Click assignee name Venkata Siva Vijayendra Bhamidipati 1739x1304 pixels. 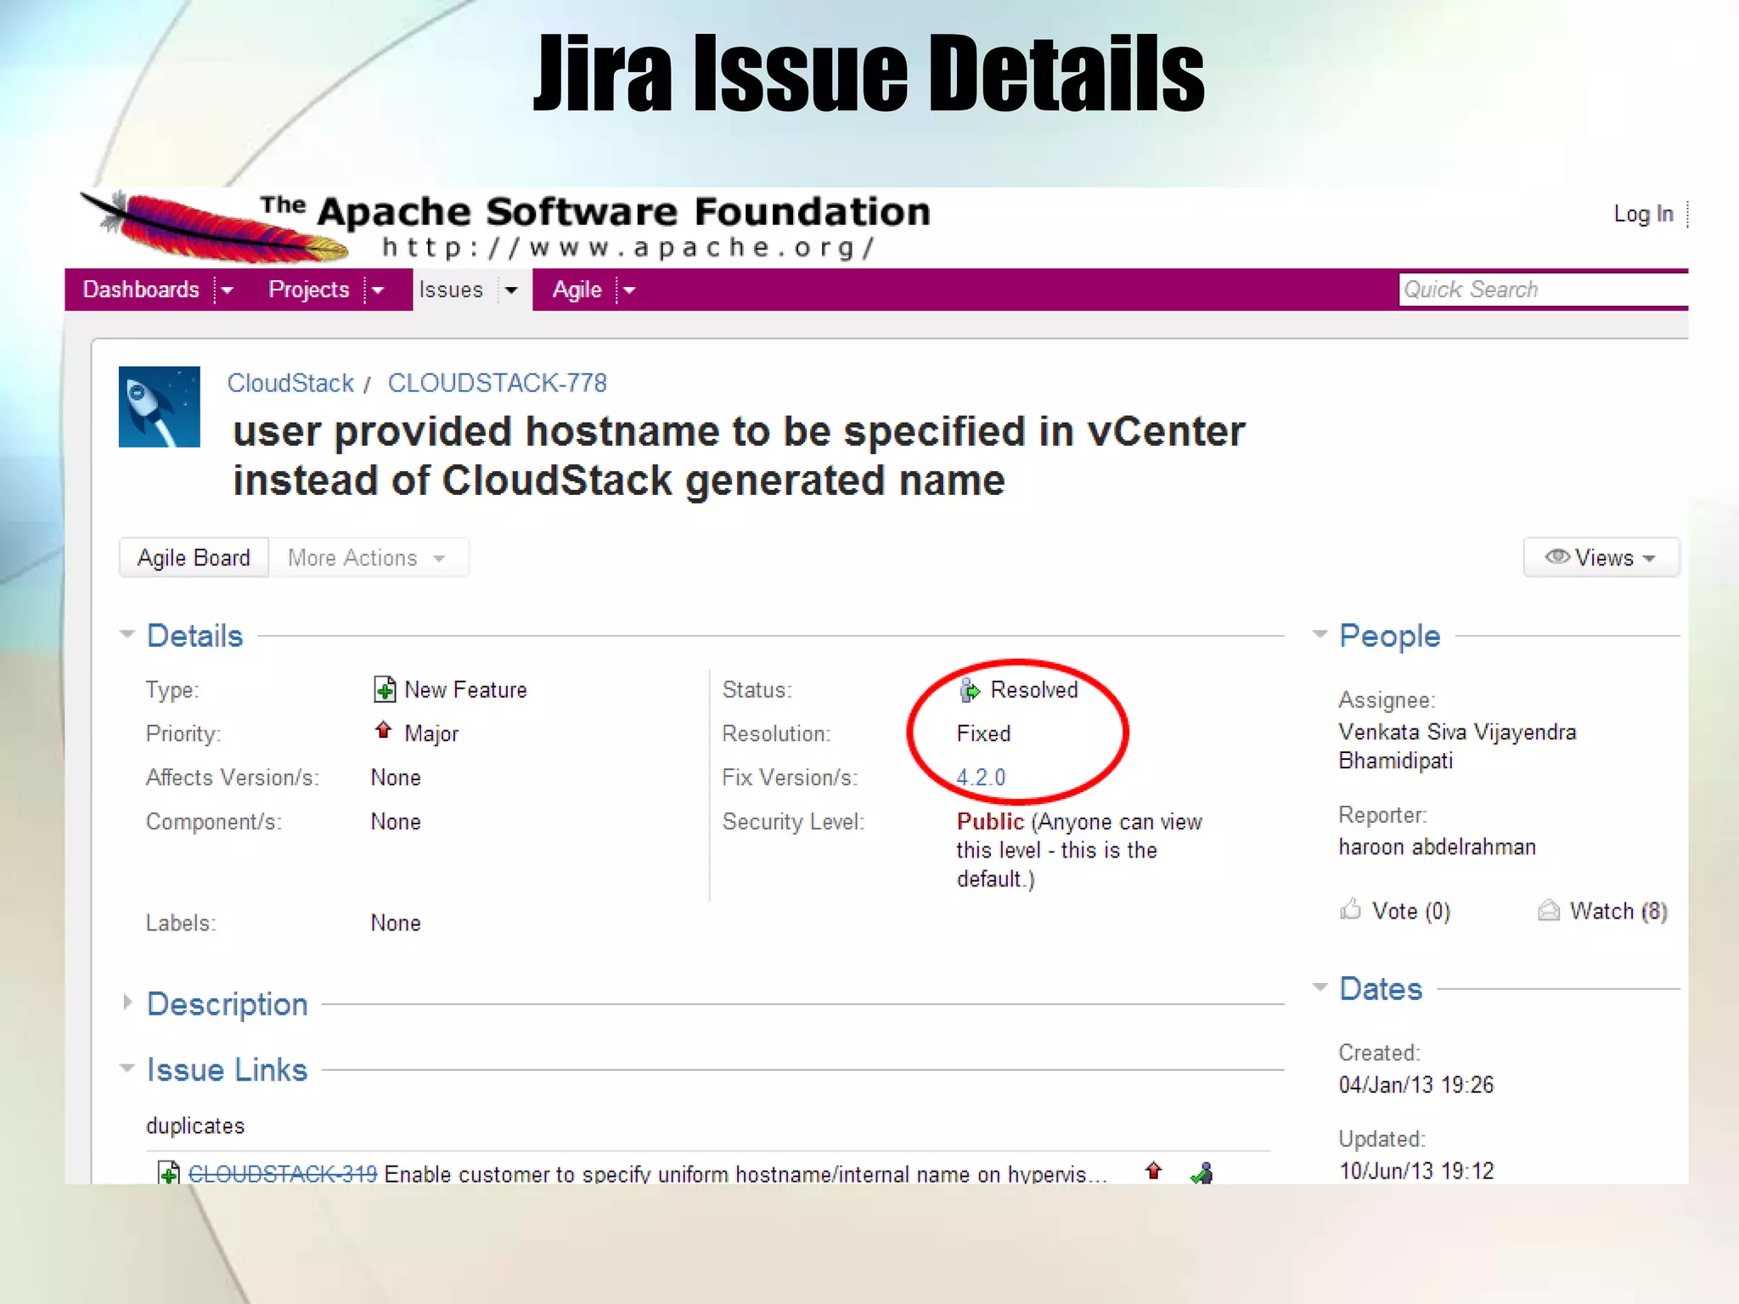coord(1457,746)
